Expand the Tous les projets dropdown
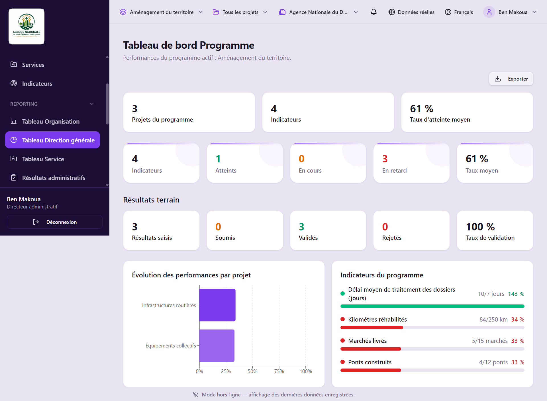547x401 pixels. (240, 12)
